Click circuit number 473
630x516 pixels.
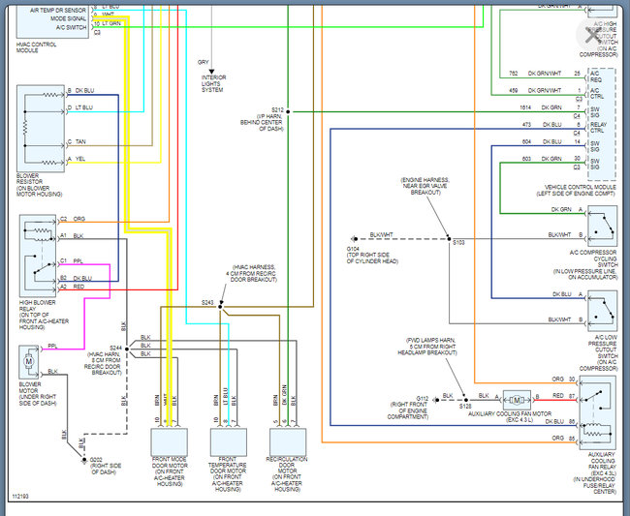[x=526, y=125]
